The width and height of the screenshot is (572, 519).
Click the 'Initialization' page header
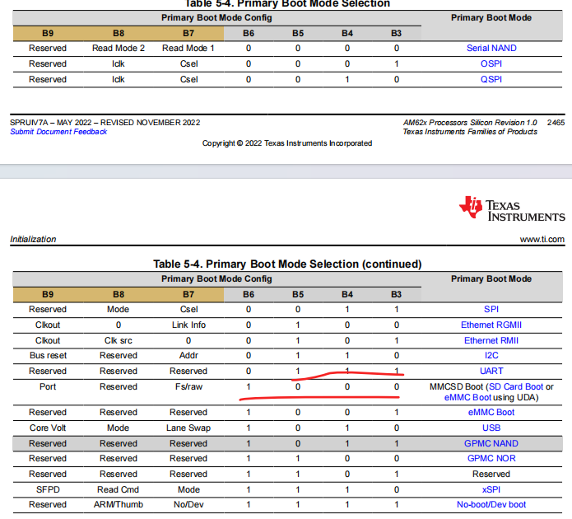(33, 240)
